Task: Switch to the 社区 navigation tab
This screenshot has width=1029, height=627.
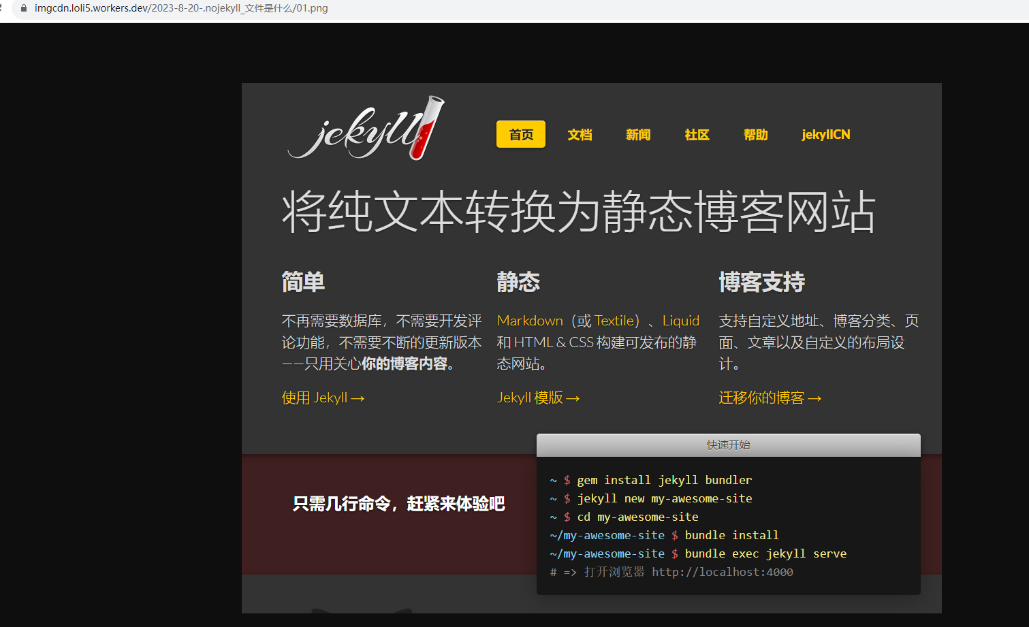Action: [x=697, y=134]
